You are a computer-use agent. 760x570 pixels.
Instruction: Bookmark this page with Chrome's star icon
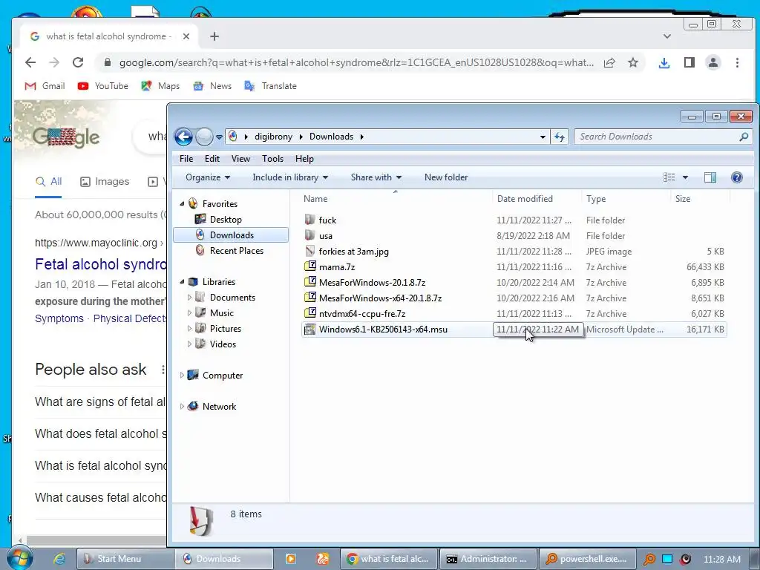[633, 62]
